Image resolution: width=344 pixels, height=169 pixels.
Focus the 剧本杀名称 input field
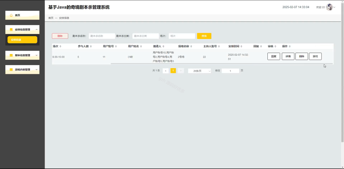[102, 36]
